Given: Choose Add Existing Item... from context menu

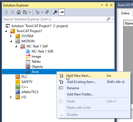Looking at the screenshot, I should pos(94,82).
